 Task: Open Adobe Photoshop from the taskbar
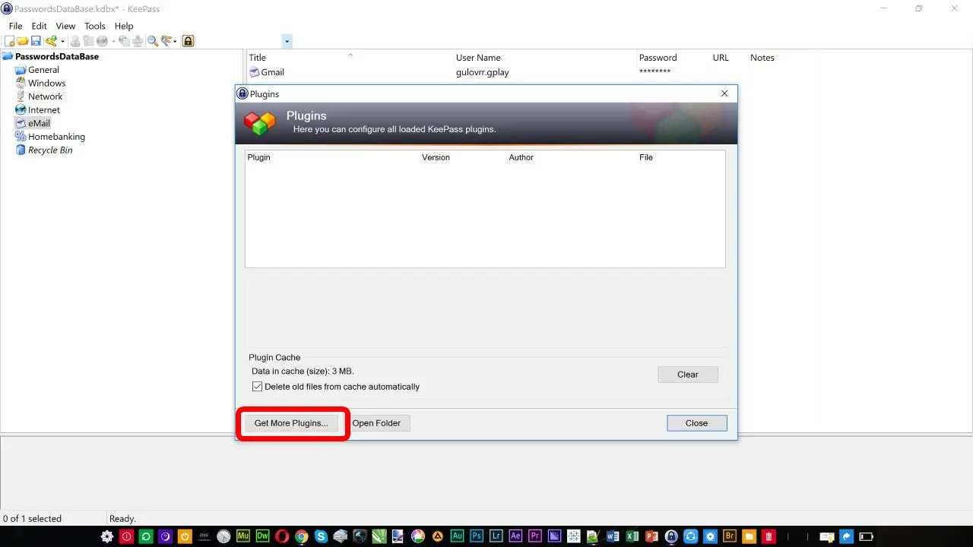[477, 536]
